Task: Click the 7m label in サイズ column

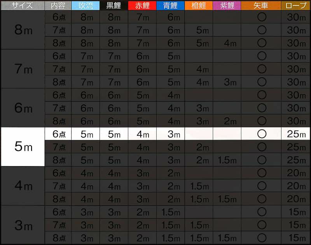Action: point(23,69)
